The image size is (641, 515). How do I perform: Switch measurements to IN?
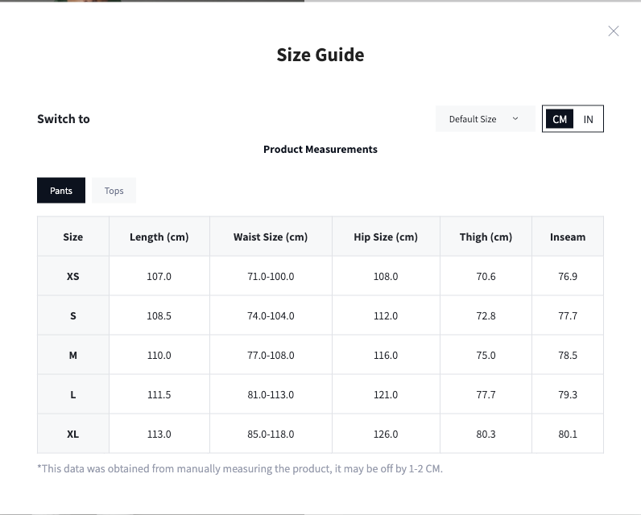pos(588,119)
